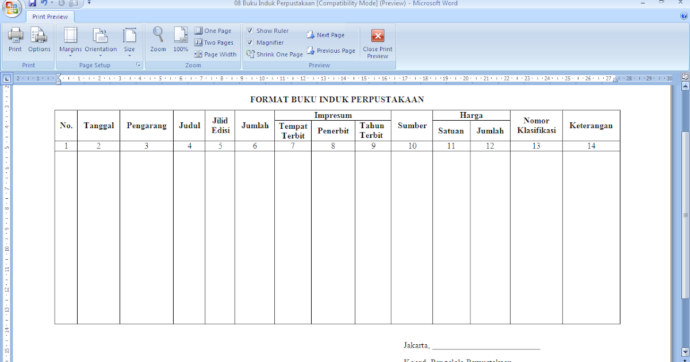Expand the Orientation dropdown
690x362 pixels.
(101, 42)
